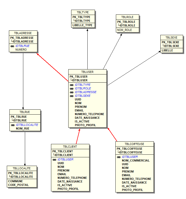Select TBLCOIFFEUSE's IDTBLUSER foreign key icon
The width and height of the screenshot is (186, 199).
(x=119, y=157)
